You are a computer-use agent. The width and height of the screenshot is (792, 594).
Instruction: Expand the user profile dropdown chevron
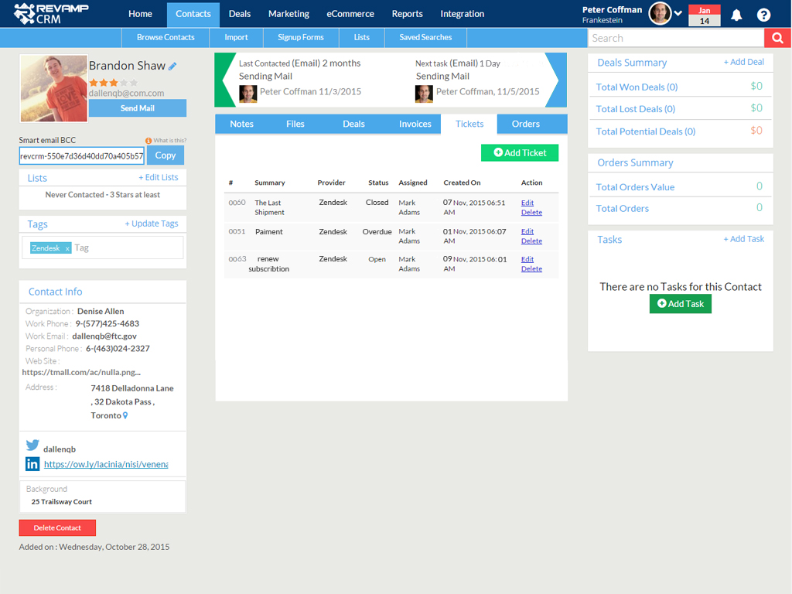(678, 14)
